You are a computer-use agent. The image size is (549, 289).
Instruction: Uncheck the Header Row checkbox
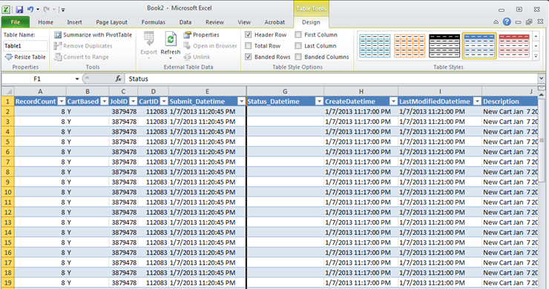point(249,35)
